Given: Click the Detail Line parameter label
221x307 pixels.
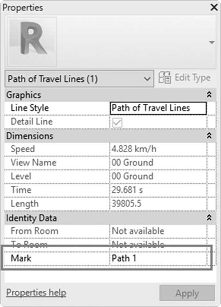Looking at the screenshot, I should [32, 122].
